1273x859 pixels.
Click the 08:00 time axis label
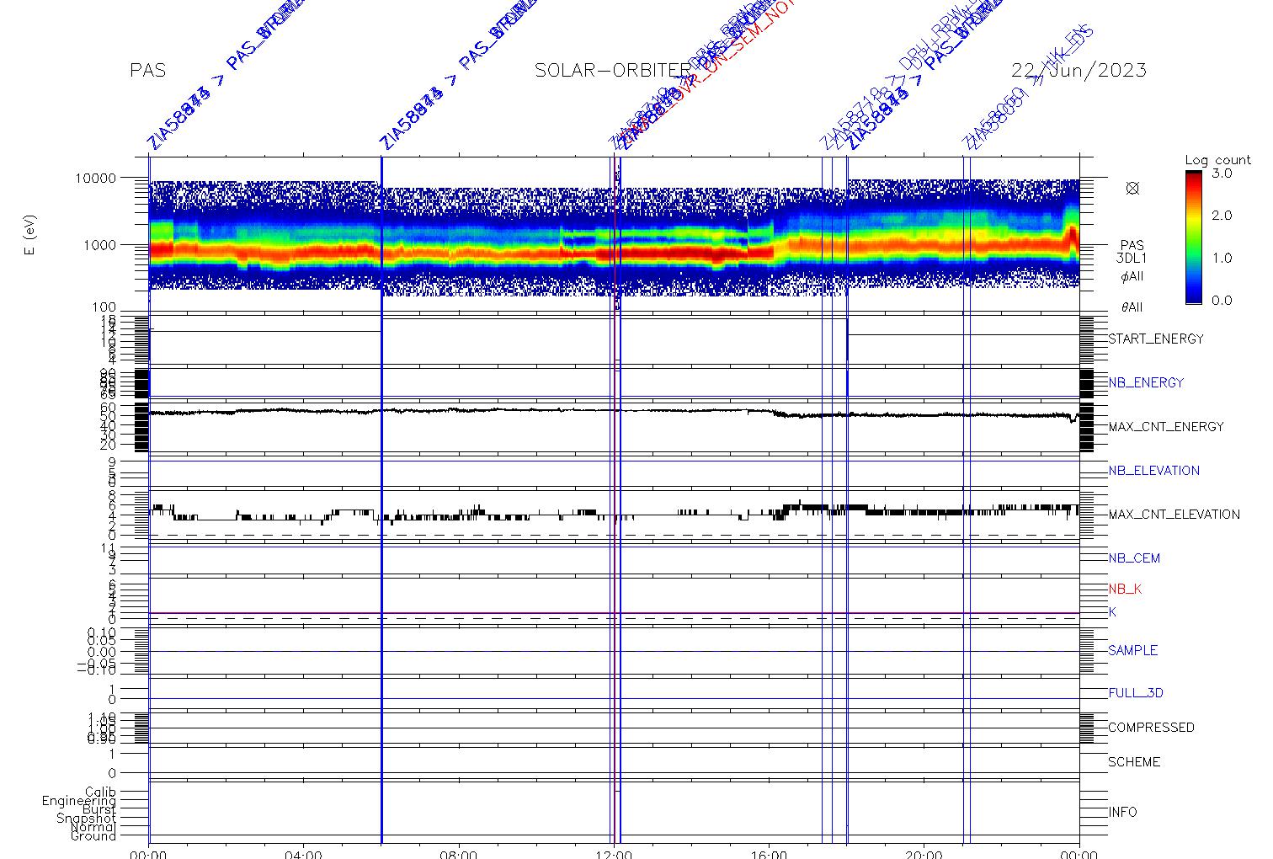pos(459,854)
